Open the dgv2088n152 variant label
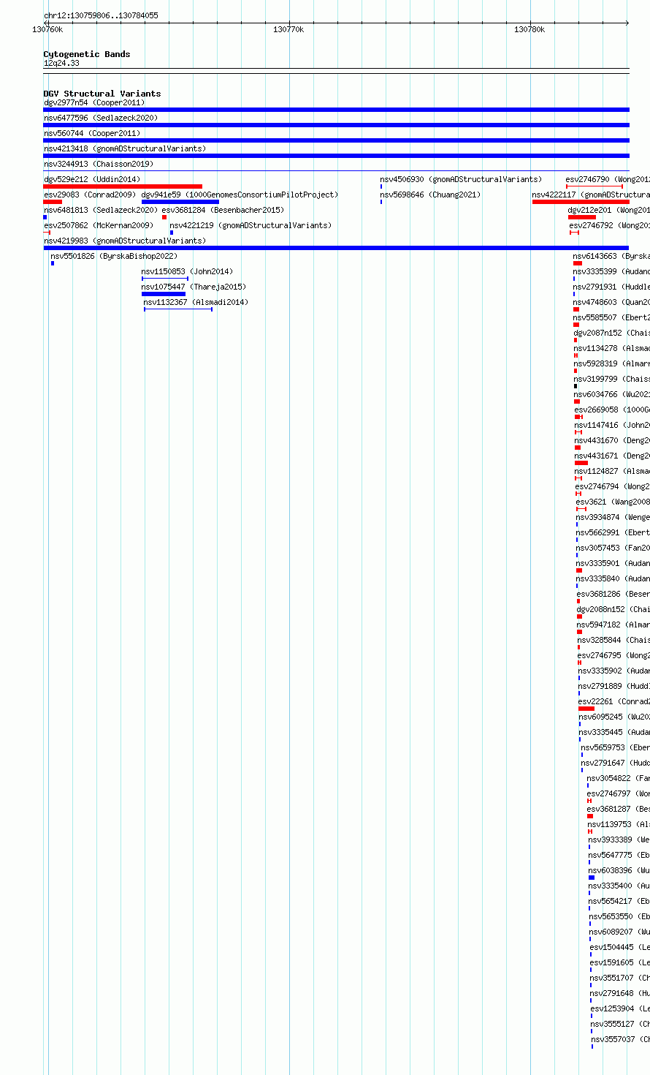The image size is (650, 1075). (613, 609)
